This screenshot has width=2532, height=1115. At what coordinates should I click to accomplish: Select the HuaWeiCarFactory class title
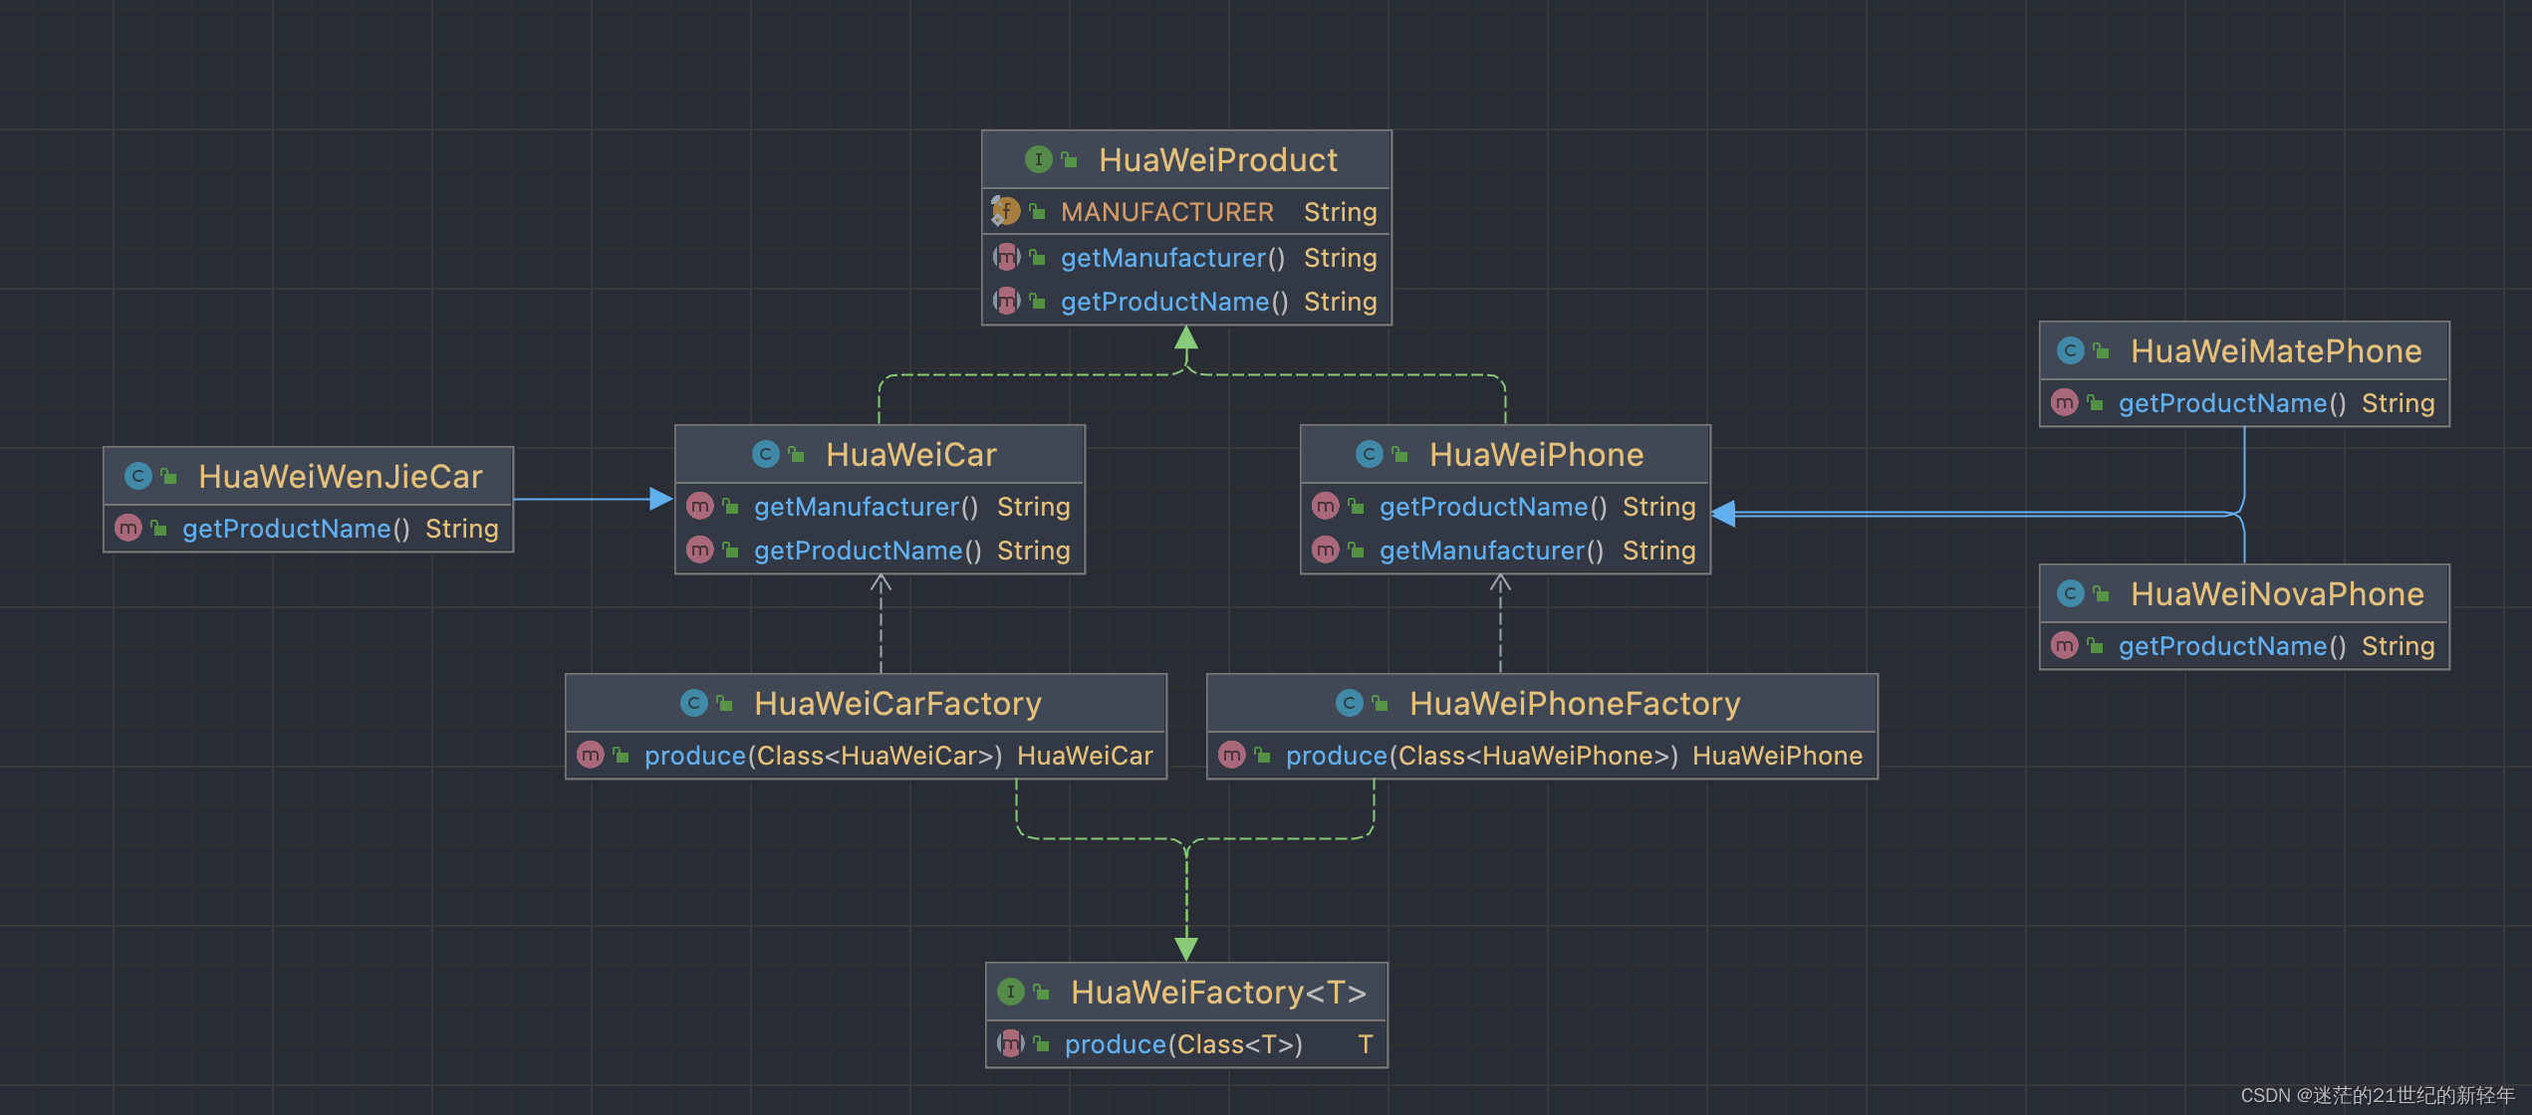point(897,703)
